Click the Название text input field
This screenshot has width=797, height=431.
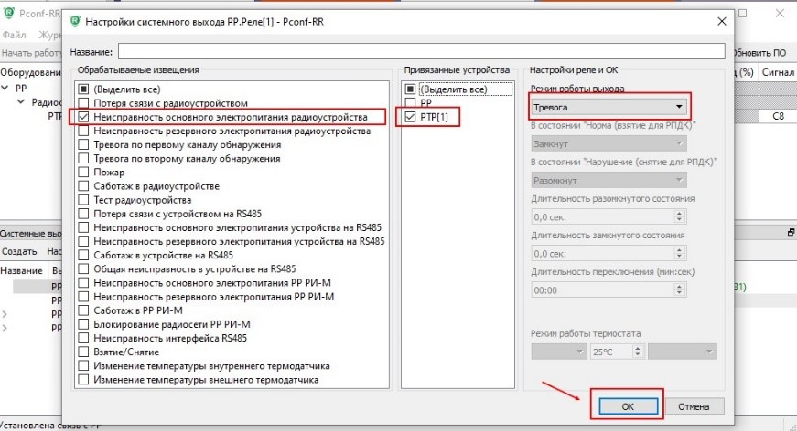pyautogui.click(x=421, y=52)
